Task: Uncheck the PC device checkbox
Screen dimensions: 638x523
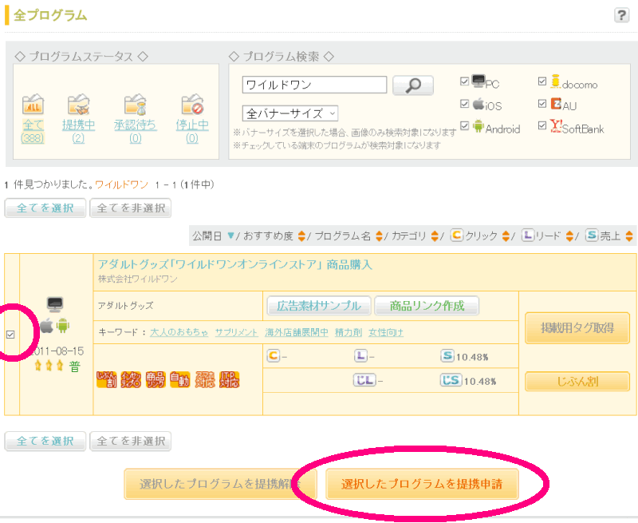Action: [464, 81]
